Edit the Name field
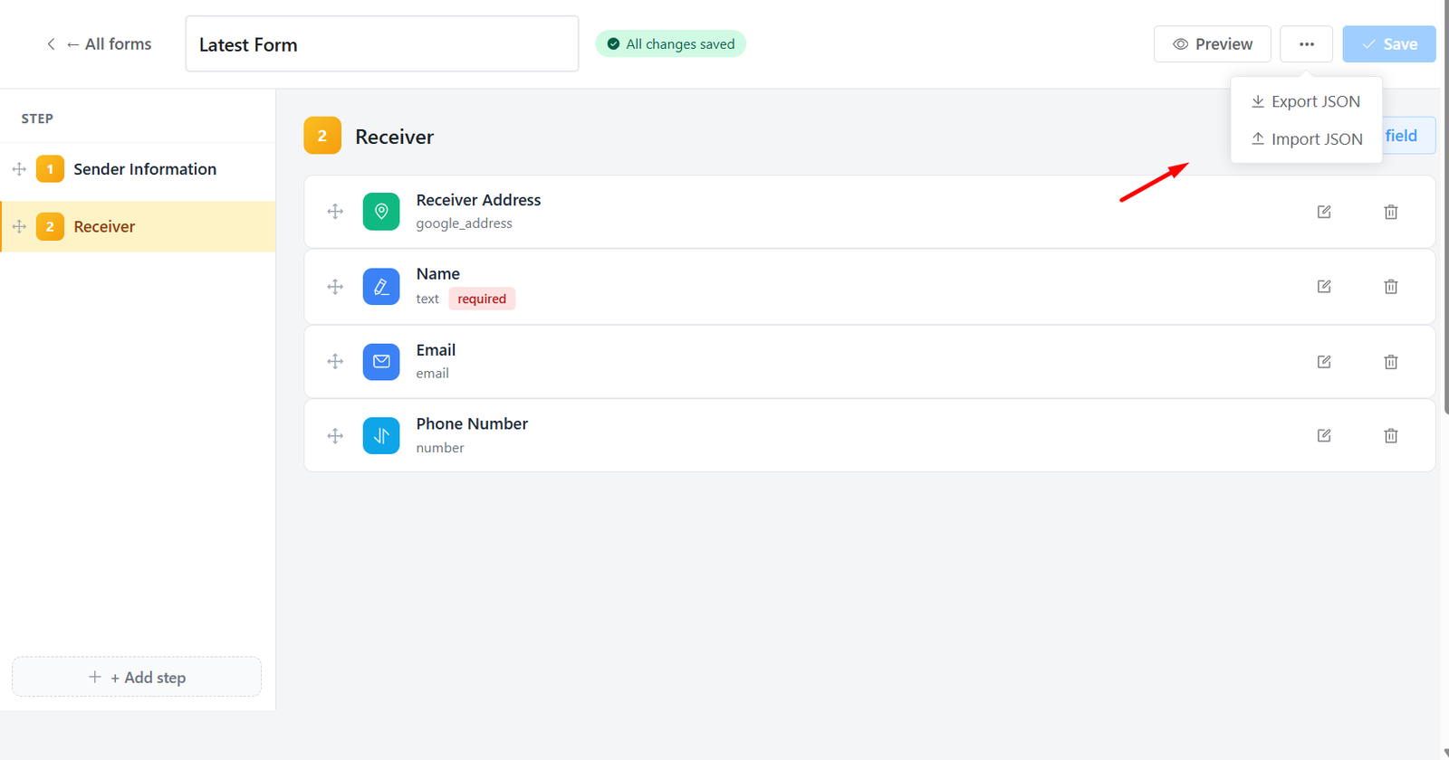The image size is (1449, 760). [x=1324, y=287]
